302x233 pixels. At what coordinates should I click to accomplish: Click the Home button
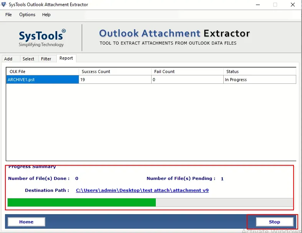pos(26,222)
